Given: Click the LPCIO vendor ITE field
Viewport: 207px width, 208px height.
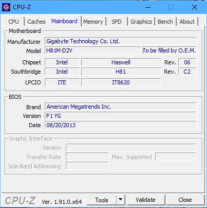Looking at the screenshot, I should (62, 82).
